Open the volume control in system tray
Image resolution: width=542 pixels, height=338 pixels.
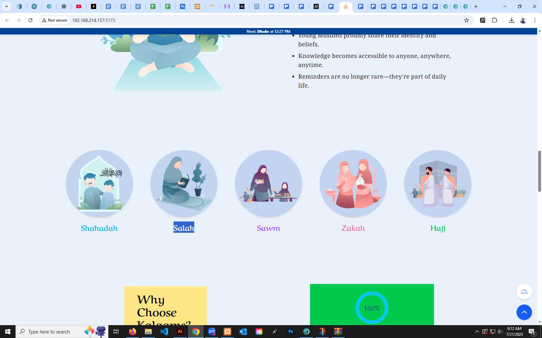click(500, 332)
